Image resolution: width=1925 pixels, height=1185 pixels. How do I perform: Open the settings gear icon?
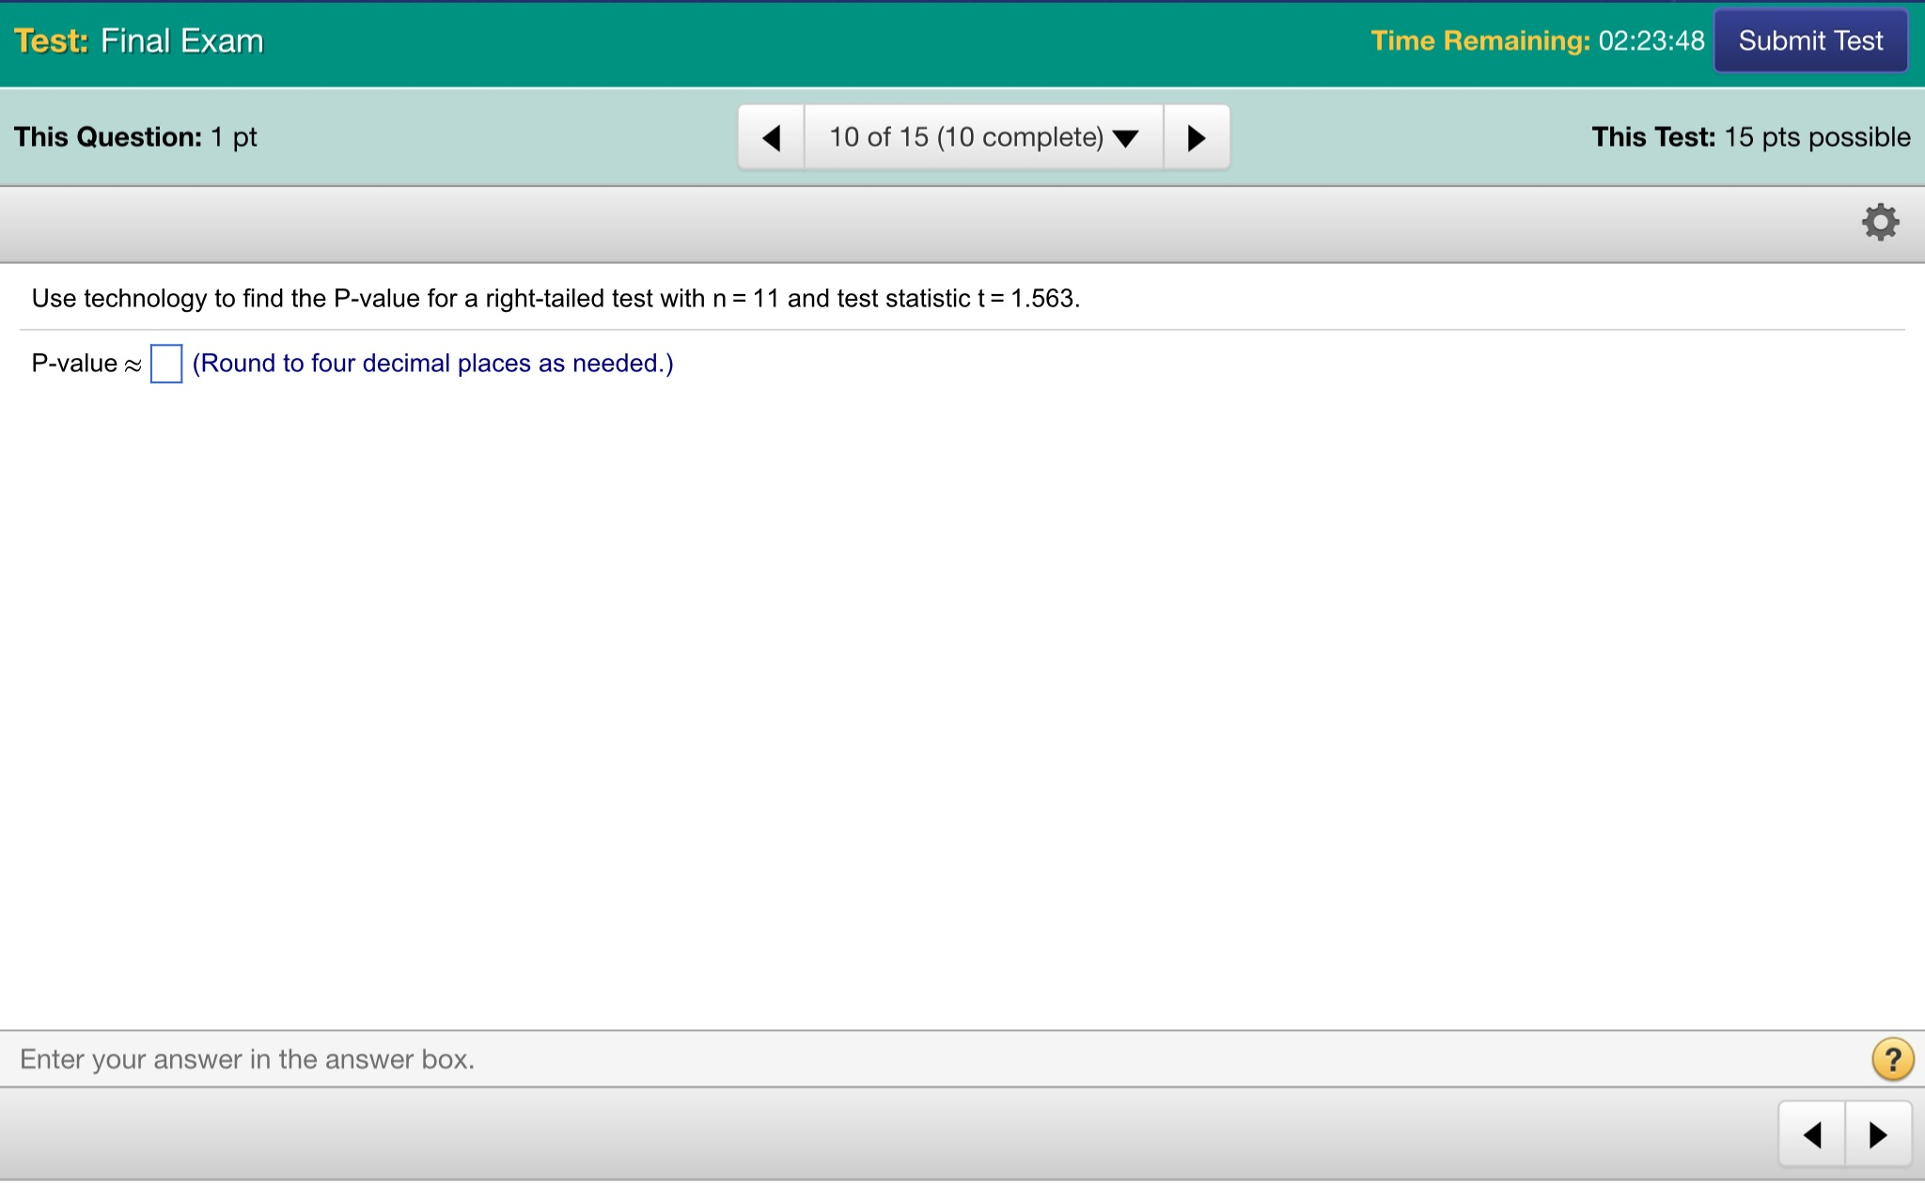point(1880,223)
